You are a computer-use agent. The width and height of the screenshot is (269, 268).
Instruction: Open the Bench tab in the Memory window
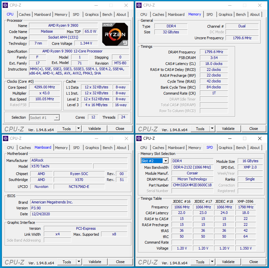(x=241, y=15)
